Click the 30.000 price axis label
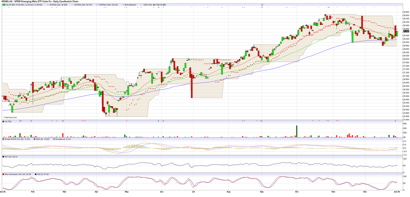The width and height of the screenshot is (410, 197). [x=406, y=26]
